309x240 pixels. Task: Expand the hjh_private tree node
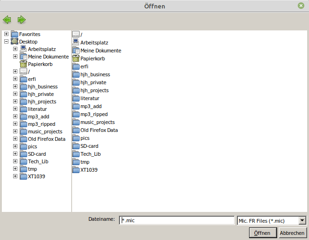[x=15, y=94]
